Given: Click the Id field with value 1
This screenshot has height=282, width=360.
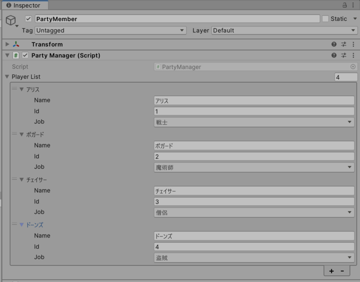Looking at the screenshot, I should click(x=254, y=111).
